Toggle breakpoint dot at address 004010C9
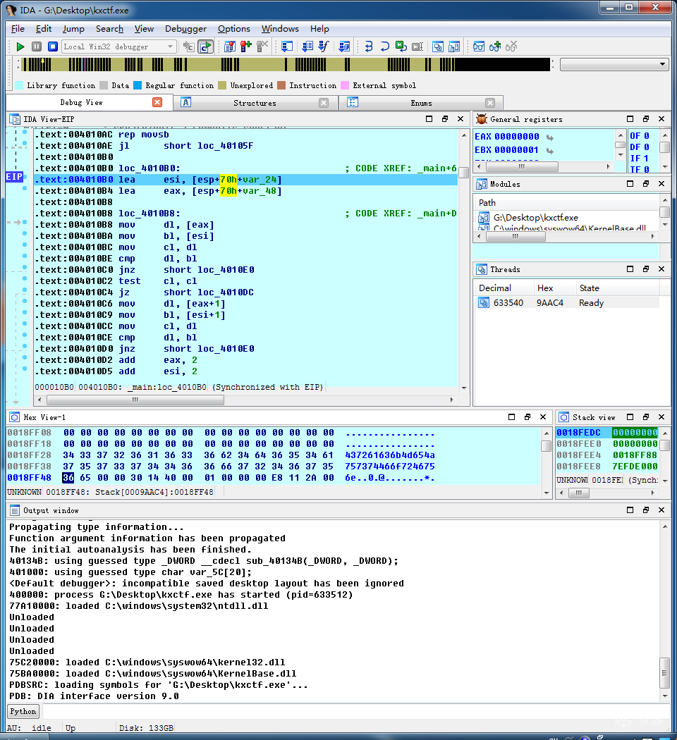 point(25,312)
